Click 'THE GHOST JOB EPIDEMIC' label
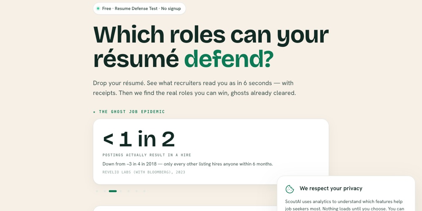 click(x=132, y=112)
